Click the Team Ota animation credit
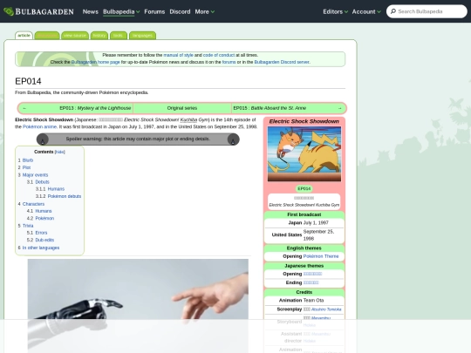The height and width of the screenshot is (353, 471). 313,301
